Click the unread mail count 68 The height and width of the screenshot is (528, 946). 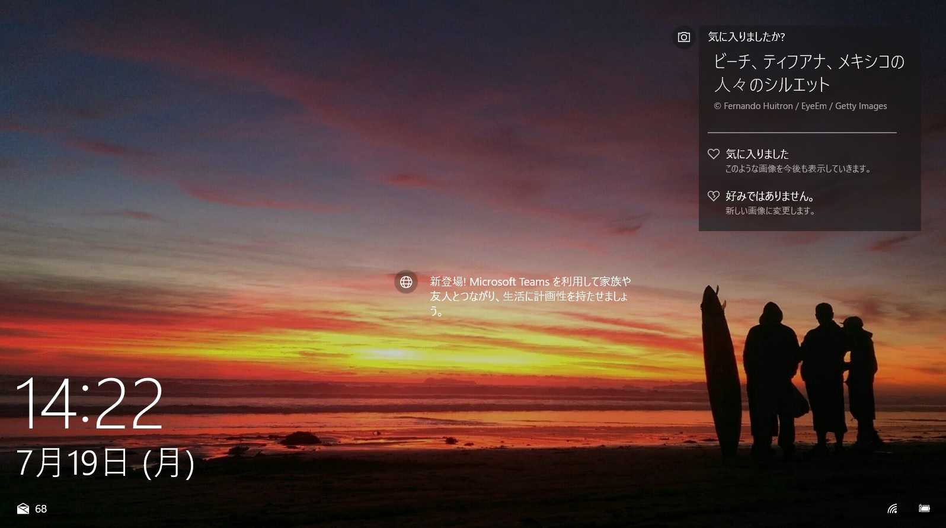click(x=41, y=509)
